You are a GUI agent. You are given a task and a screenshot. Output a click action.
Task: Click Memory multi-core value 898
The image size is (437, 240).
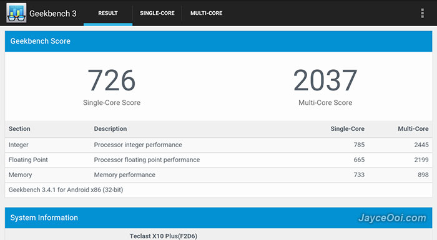(423, 175)
